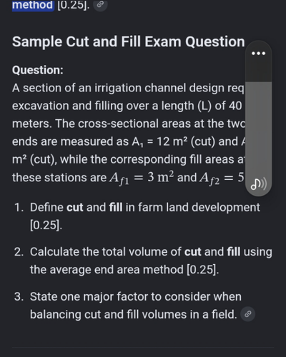Open citation link icon beside top "method [0.25]."
This screenshot has height=357, width=286.
pos(100,4)
